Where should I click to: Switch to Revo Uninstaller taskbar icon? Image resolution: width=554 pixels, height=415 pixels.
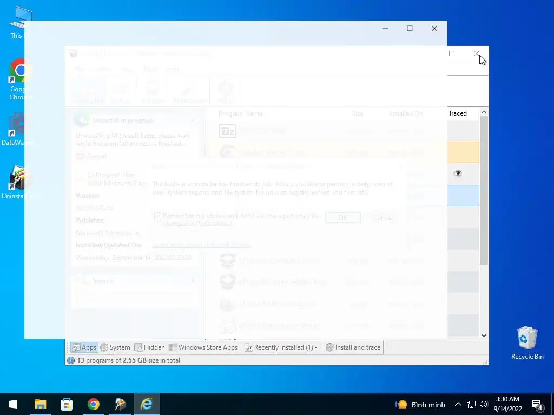pyautogui.click(x=120, y=404)
